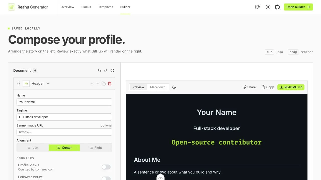Click the Tagline input field
This screenshot has width=321, height=180.
pyautogui.click(x=64, y=117)
